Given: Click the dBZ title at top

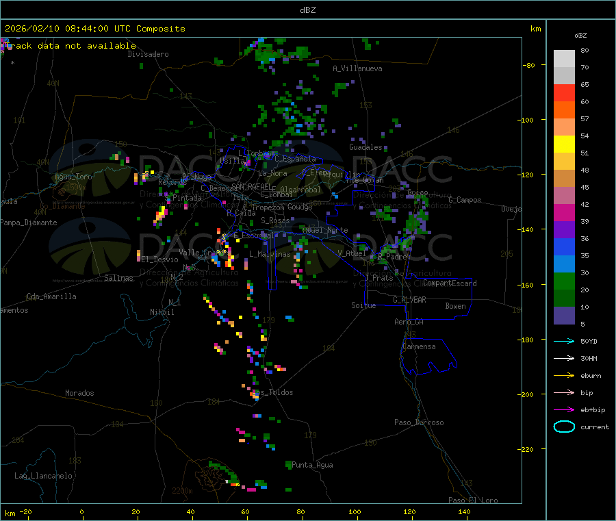Looking at the screenshot, I should (307, 10).
